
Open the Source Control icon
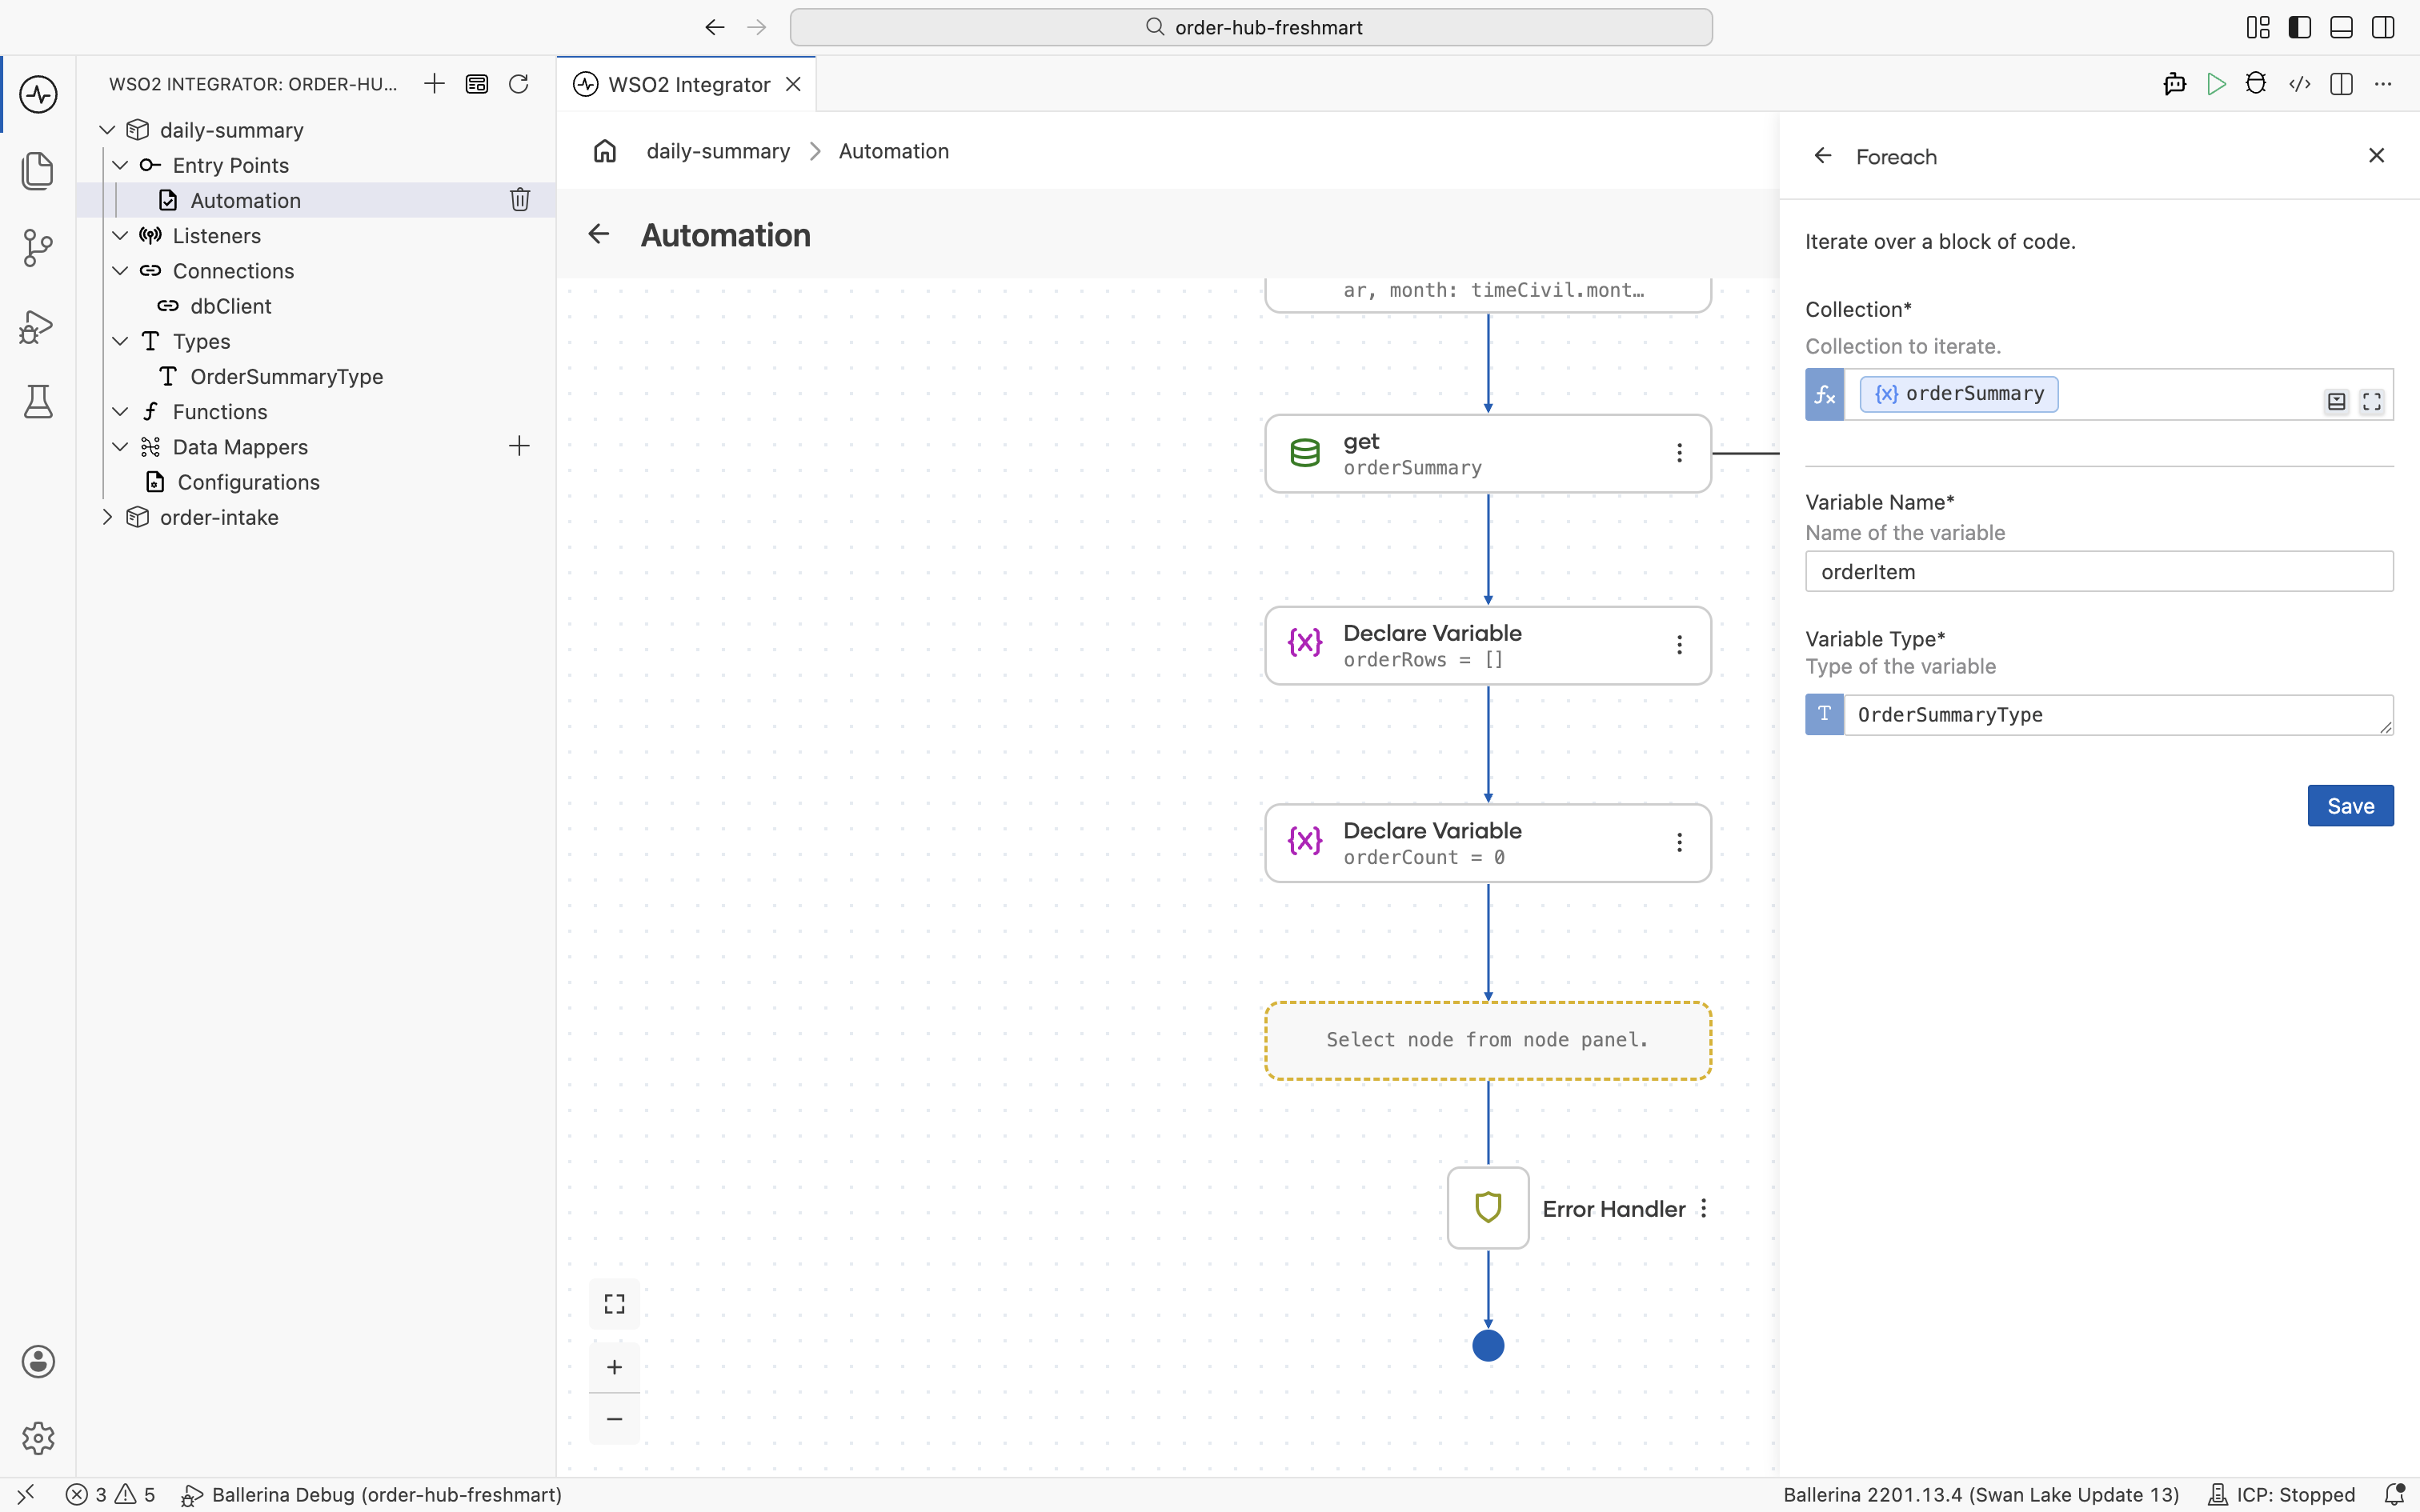pos(38,248)
